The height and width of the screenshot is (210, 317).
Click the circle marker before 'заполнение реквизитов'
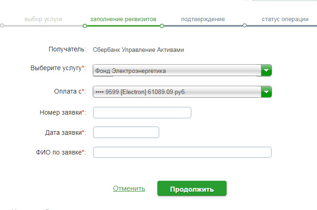[84, 26]
